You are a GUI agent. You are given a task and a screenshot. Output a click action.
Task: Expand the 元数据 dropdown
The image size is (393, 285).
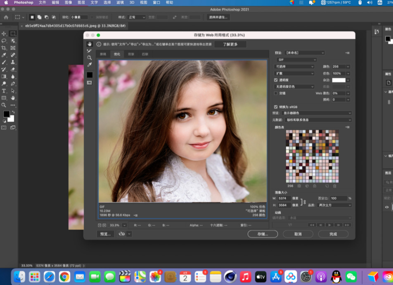point(318,120)
